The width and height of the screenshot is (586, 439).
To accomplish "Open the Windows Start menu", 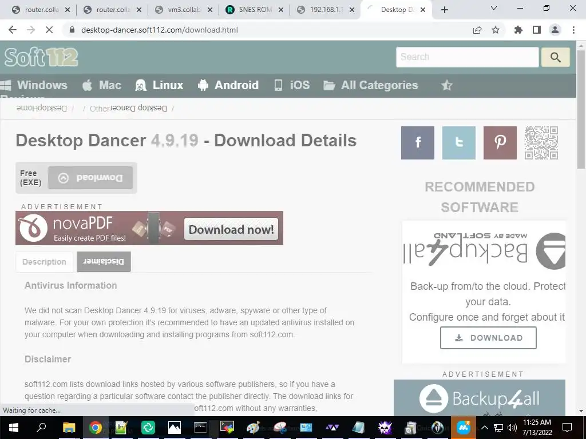I will coord(14,428).
